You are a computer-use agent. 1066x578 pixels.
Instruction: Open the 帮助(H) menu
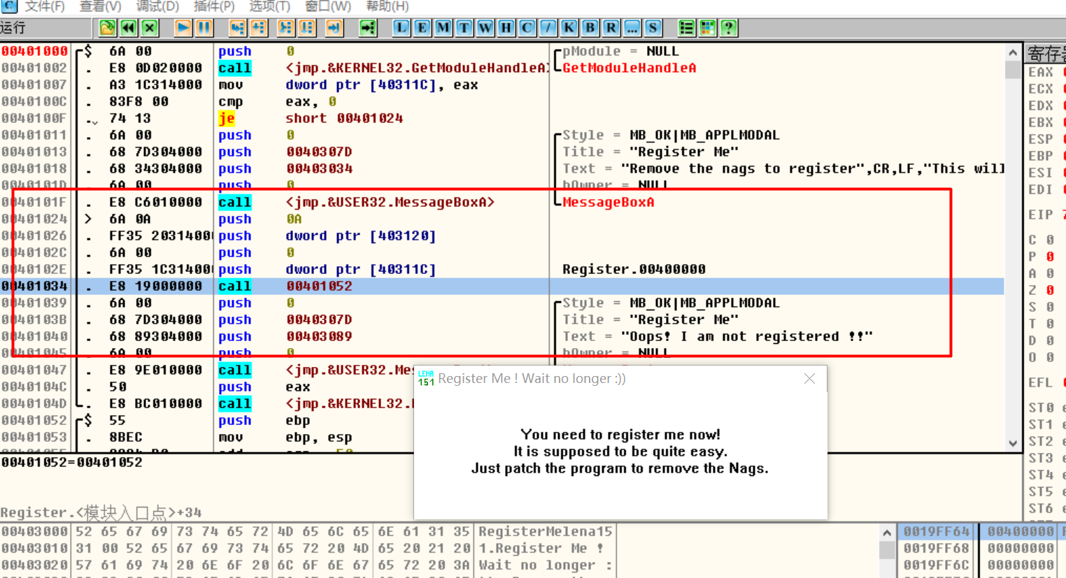pyautogui.click(x=387, y=6)
